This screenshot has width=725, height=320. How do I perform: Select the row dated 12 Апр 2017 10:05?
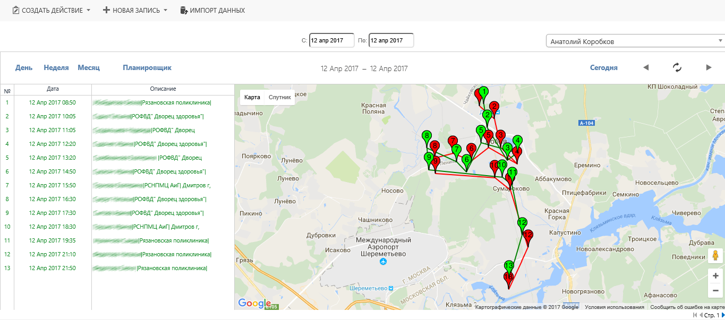(117, 116)
